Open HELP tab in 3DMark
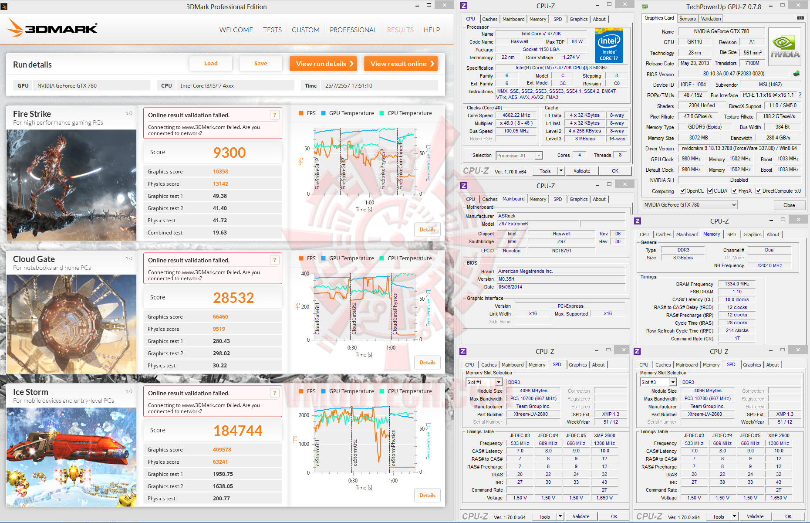This screenshot has height=523, width=810. click(432, 30)
